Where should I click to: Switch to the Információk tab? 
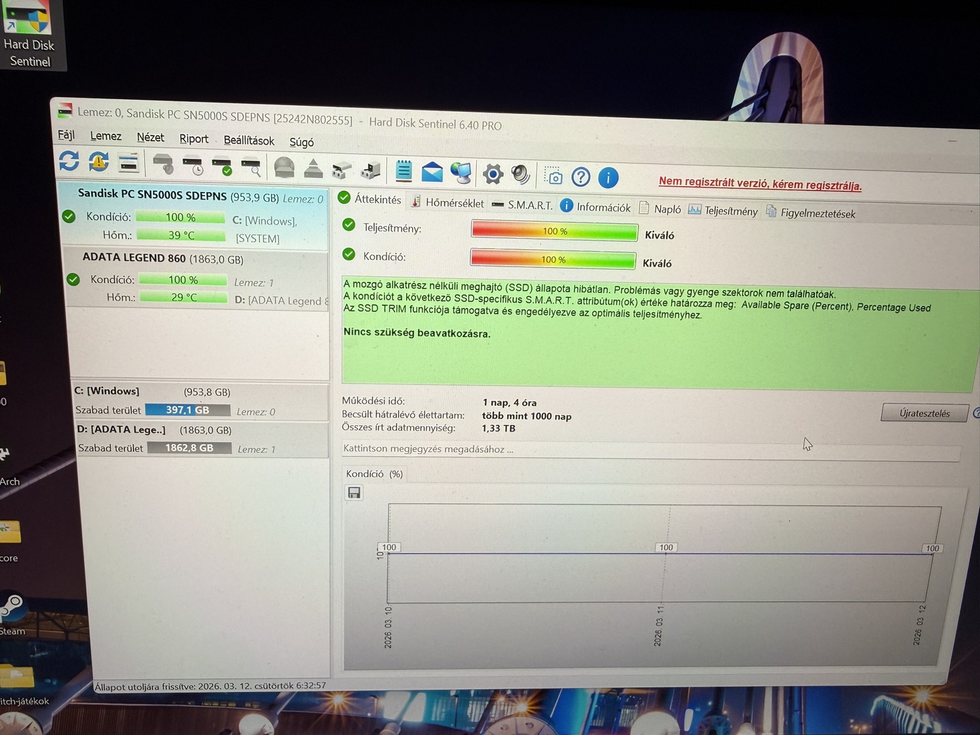click(x=596, y=207)
